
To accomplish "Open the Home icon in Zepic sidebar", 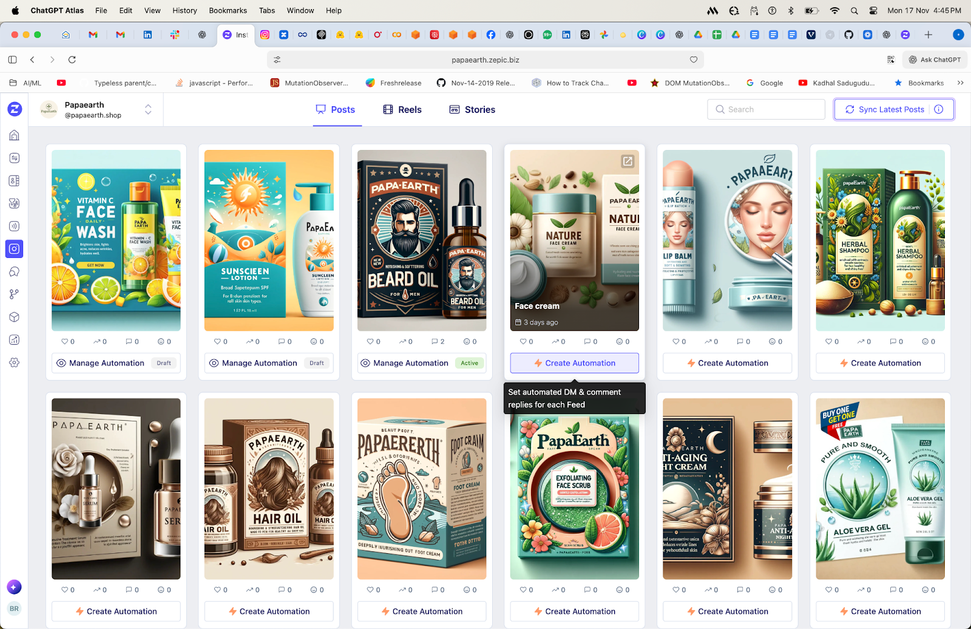I will (x=15, y=135).
